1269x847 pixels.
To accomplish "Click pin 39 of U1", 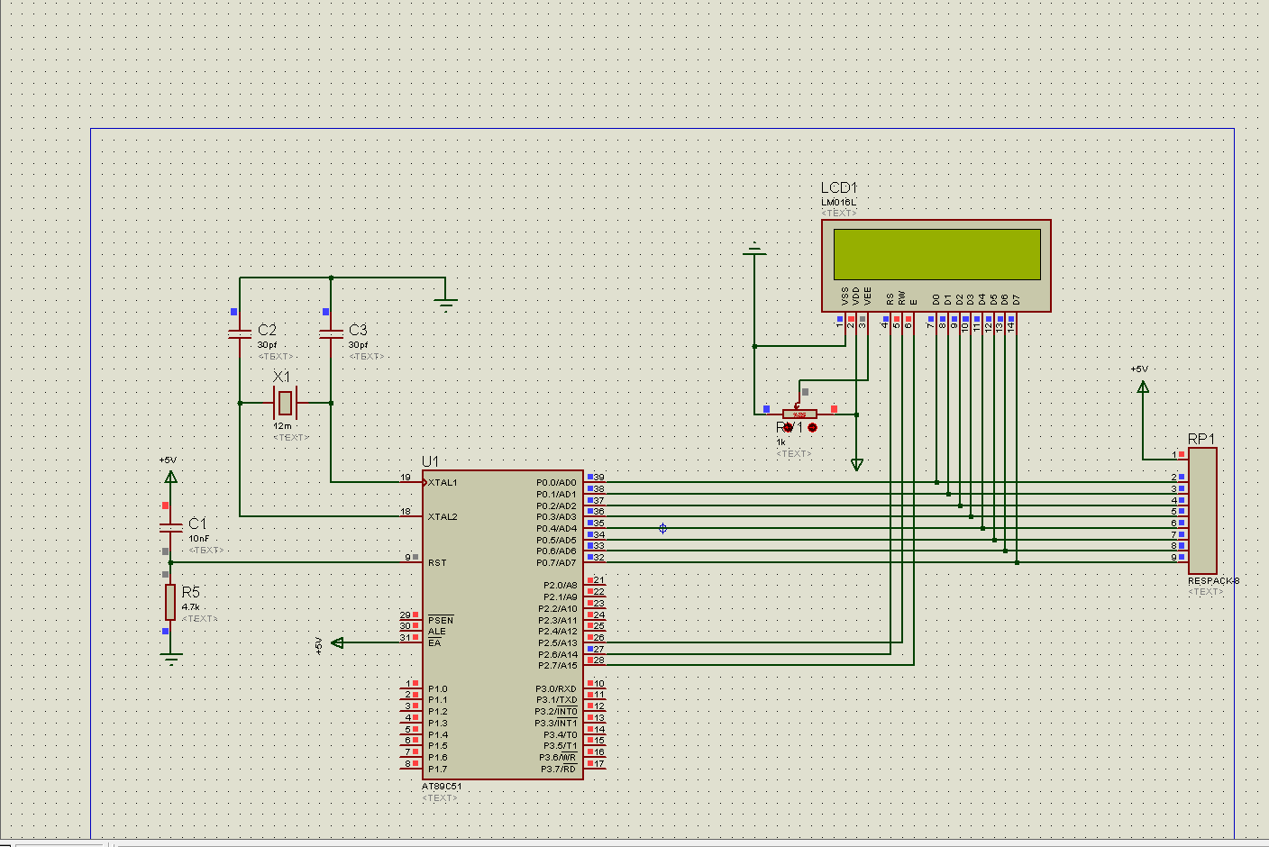I will click(598, 478).
